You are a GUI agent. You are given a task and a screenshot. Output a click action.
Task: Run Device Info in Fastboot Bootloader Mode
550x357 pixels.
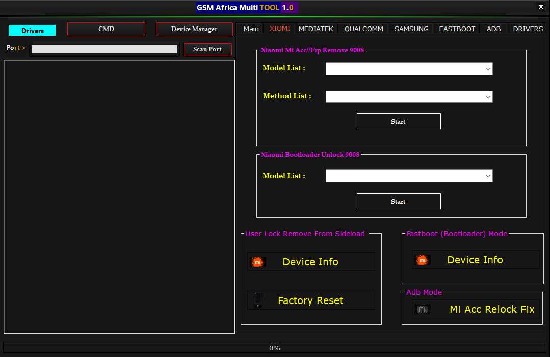[475, 259]
